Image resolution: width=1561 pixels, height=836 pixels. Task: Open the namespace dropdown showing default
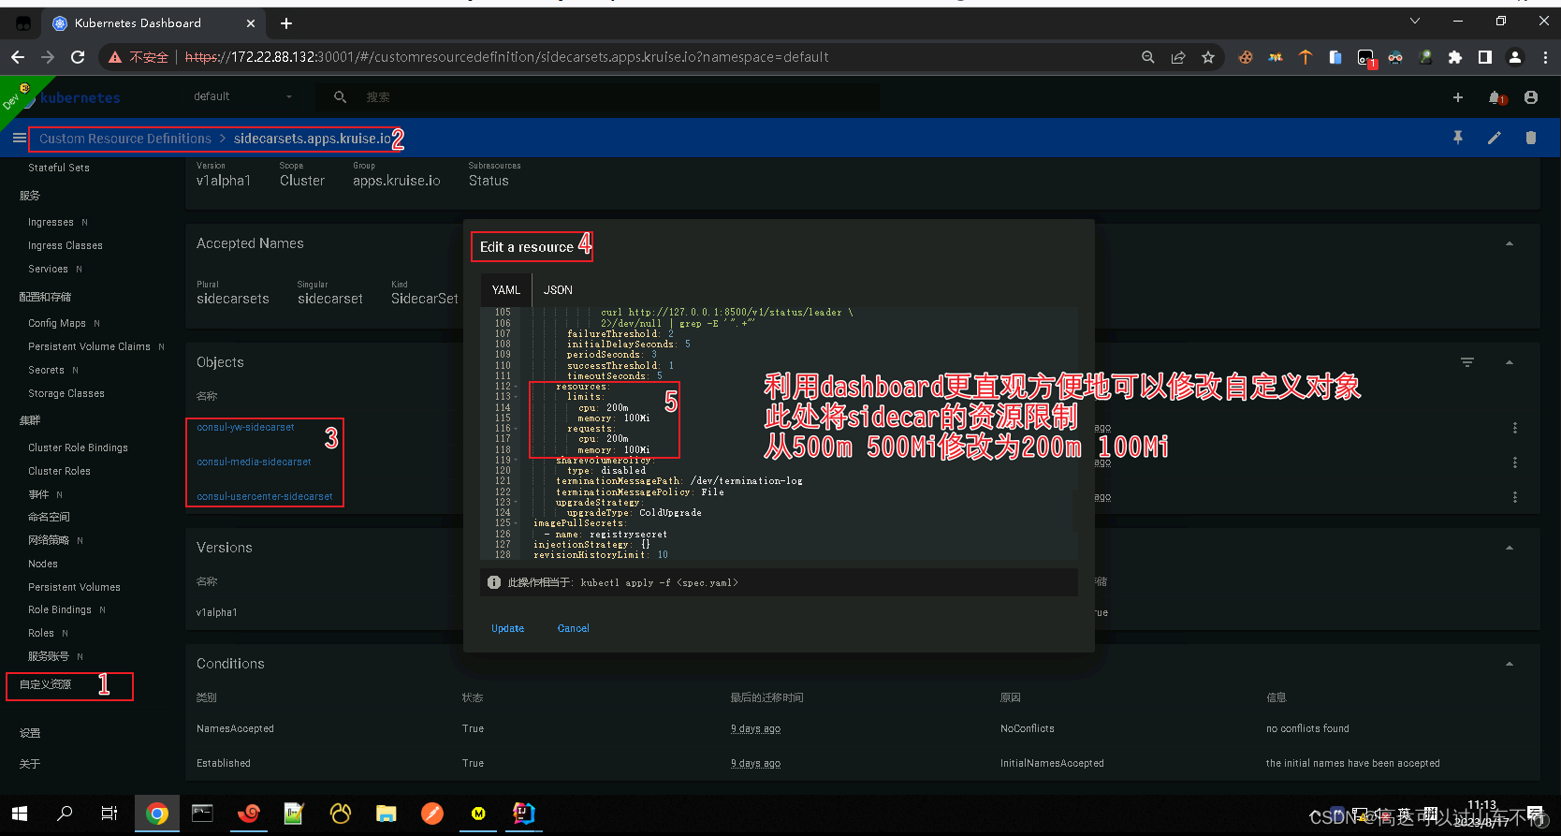click(243, 96)
